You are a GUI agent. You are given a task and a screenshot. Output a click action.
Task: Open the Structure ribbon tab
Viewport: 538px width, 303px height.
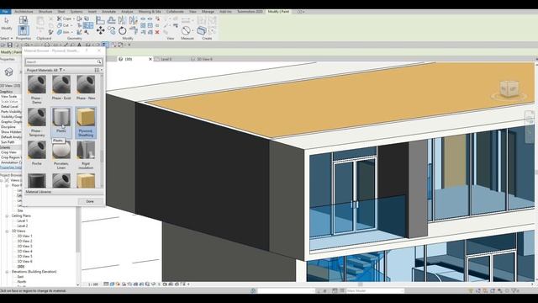click(x=45, y=12)
